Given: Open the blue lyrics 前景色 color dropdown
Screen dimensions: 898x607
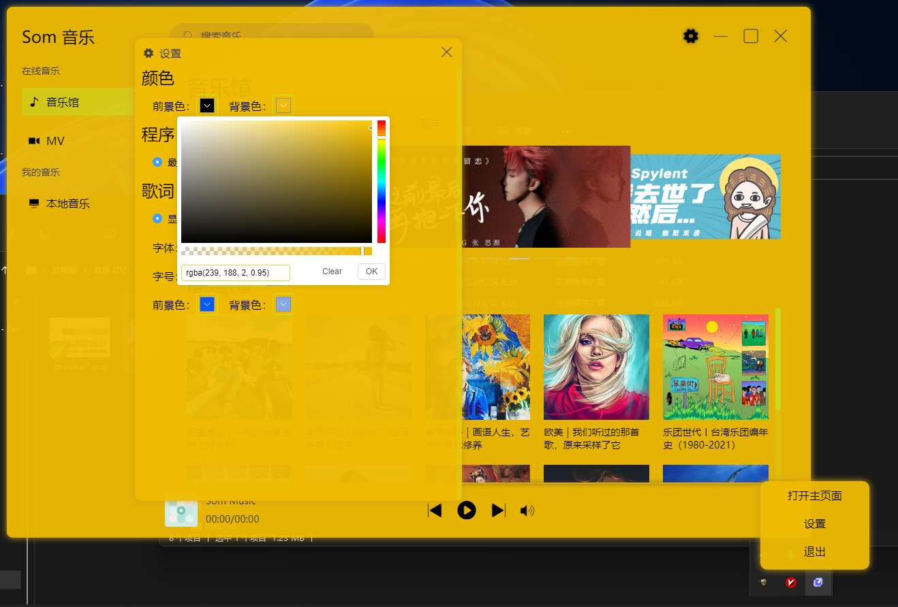Looking at the screenshot, I should pyautogui.click(x=207, y=304).
